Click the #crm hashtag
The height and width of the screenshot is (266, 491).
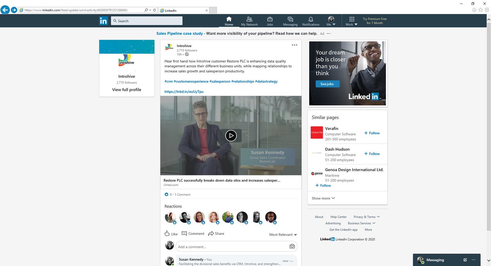point(168,81)
